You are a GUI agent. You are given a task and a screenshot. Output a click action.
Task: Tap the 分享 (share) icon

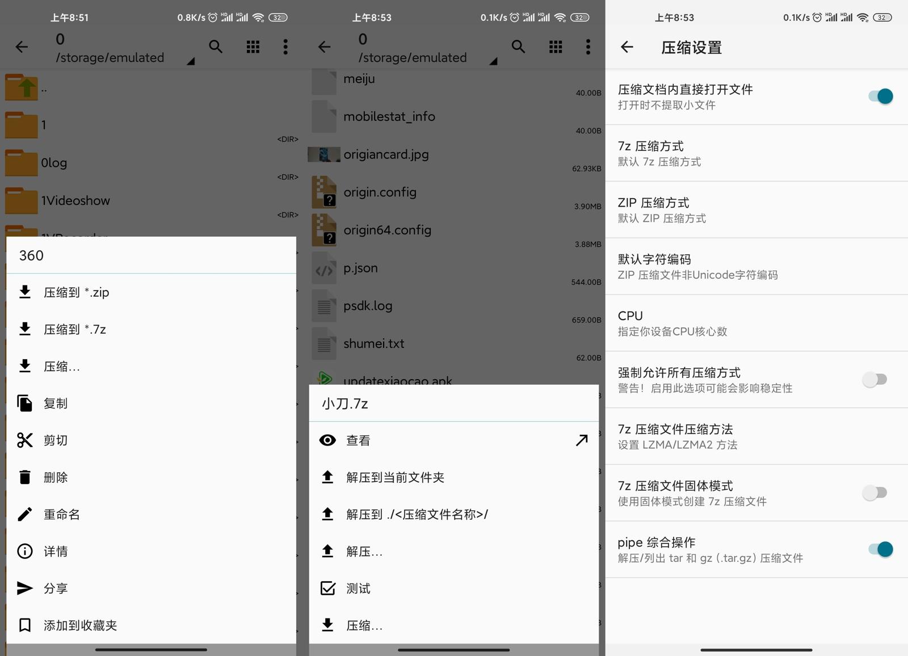(x=25, y=588)
